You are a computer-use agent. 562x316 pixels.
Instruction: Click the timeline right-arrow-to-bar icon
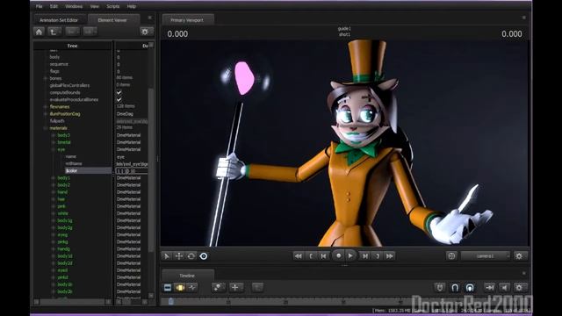tap(490, 287)
